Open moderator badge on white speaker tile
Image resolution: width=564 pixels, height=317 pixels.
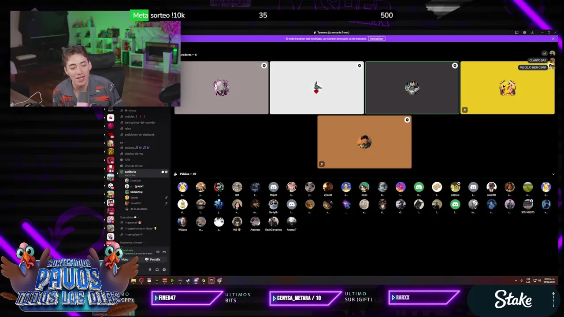coord(360,66)
